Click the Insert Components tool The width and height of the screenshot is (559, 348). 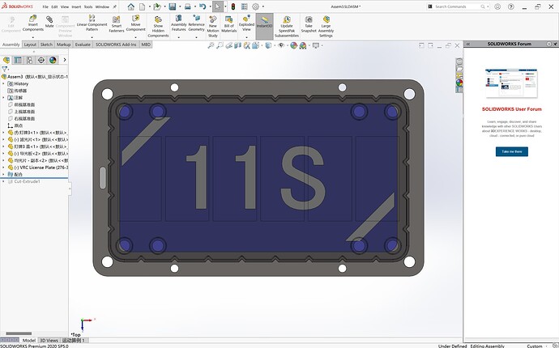tap(32, 23)
